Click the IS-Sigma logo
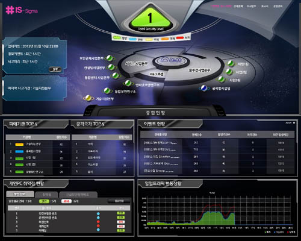The height and width of the screenshot is (241, 301). pos(22,10)
